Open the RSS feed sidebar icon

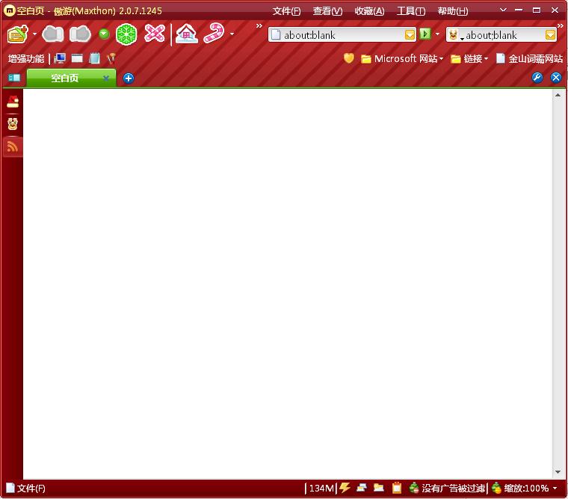(12, 146)
